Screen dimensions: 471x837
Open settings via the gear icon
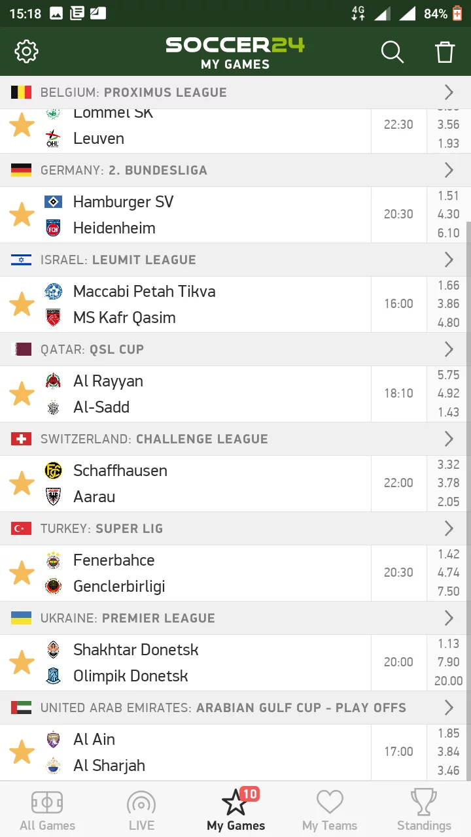[x=27, y=51]
